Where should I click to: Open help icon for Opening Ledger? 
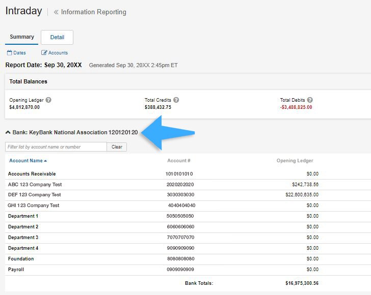48,100
